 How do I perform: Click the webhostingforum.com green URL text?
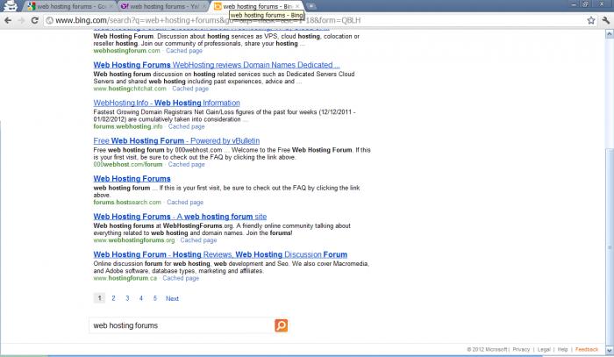(x=126, y=51)
